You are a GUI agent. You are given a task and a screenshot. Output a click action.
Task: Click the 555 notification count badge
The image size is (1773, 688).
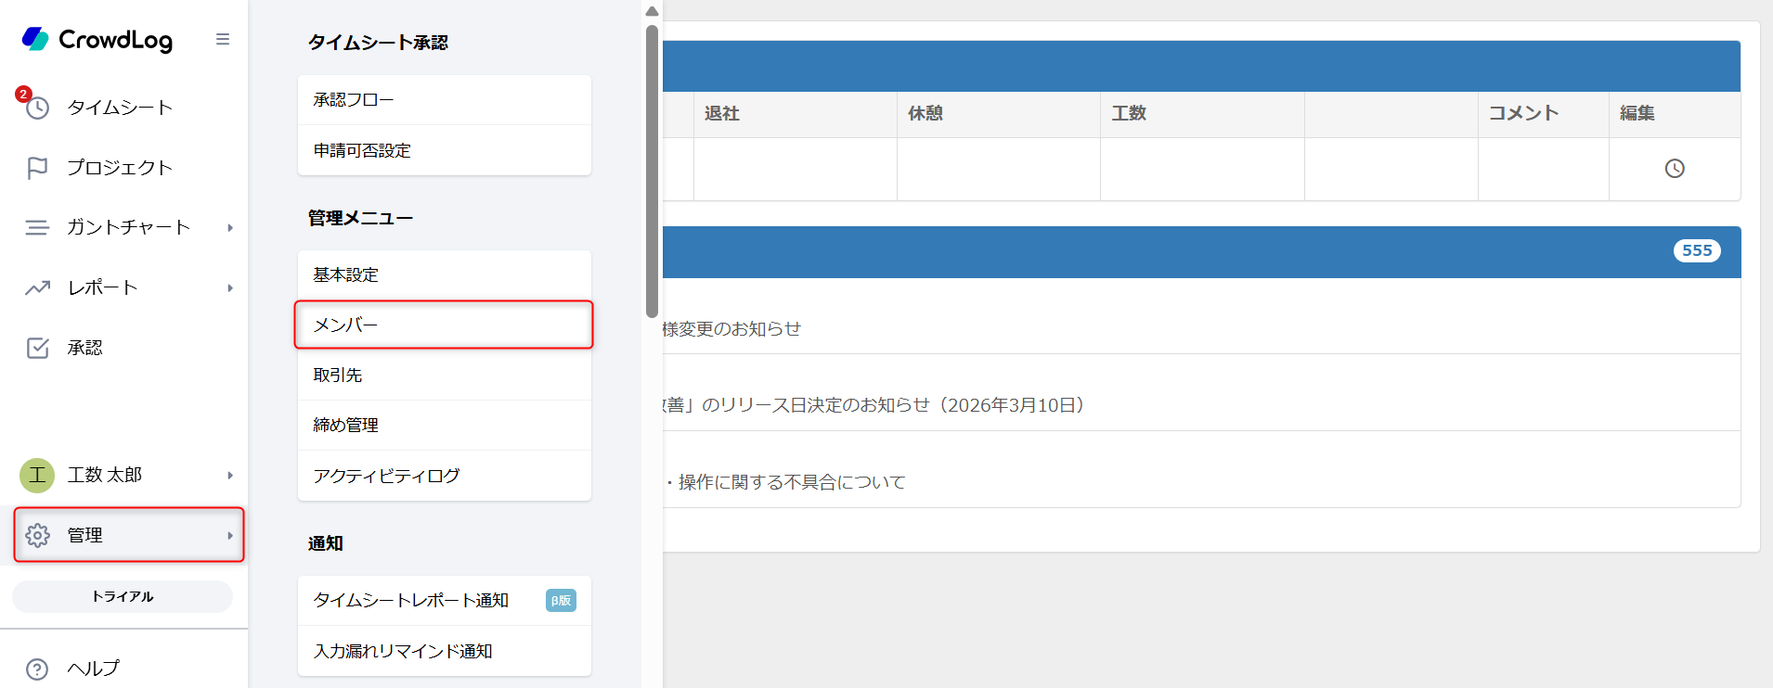1696,250
